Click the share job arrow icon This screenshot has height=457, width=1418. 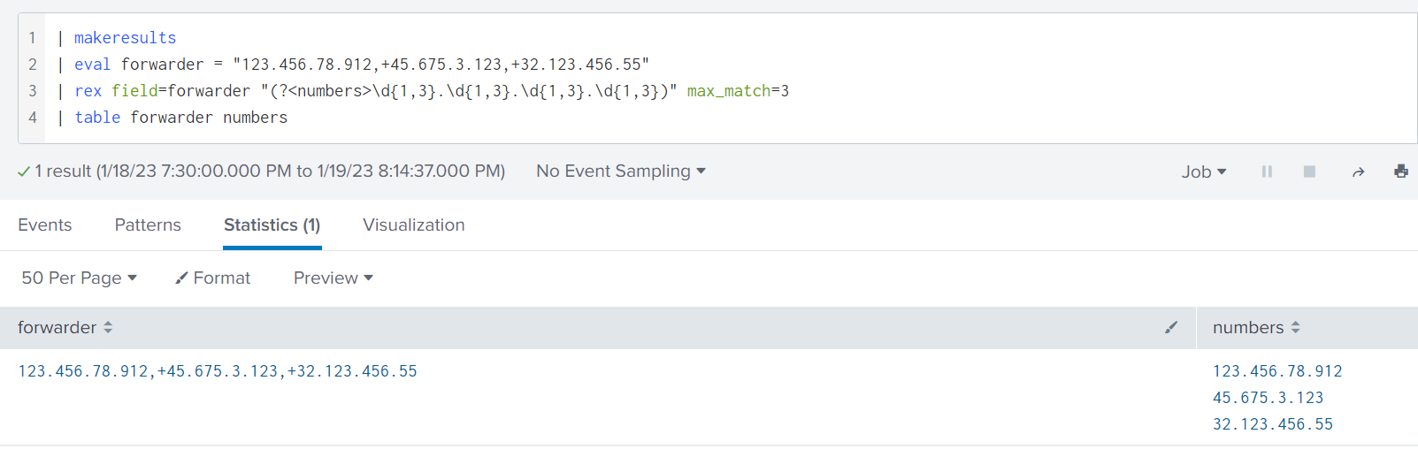point(1358,171)
